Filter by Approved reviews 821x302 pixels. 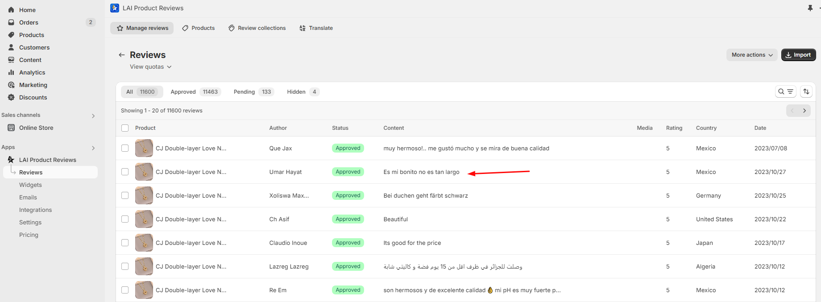click(x=195, y=92)
